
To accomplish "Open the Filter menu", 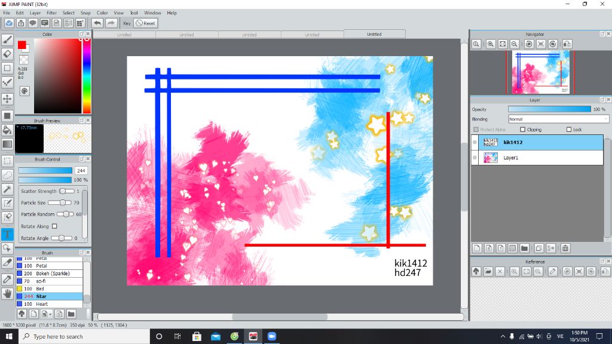I will coord(51,13).
